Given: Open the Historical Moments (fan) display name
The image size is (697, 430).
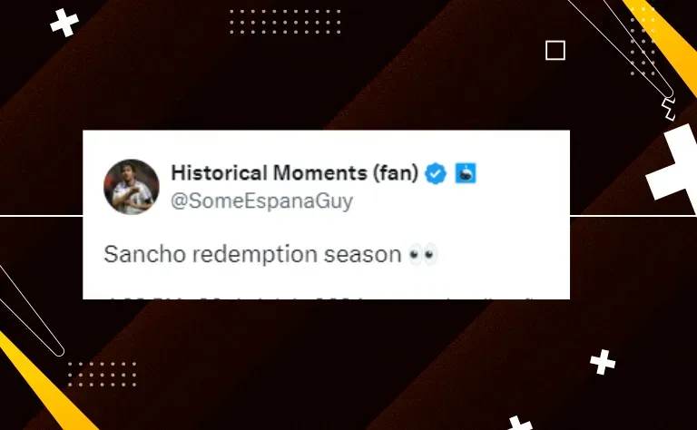Looking at the screenshot, I should tap(295, 173).
